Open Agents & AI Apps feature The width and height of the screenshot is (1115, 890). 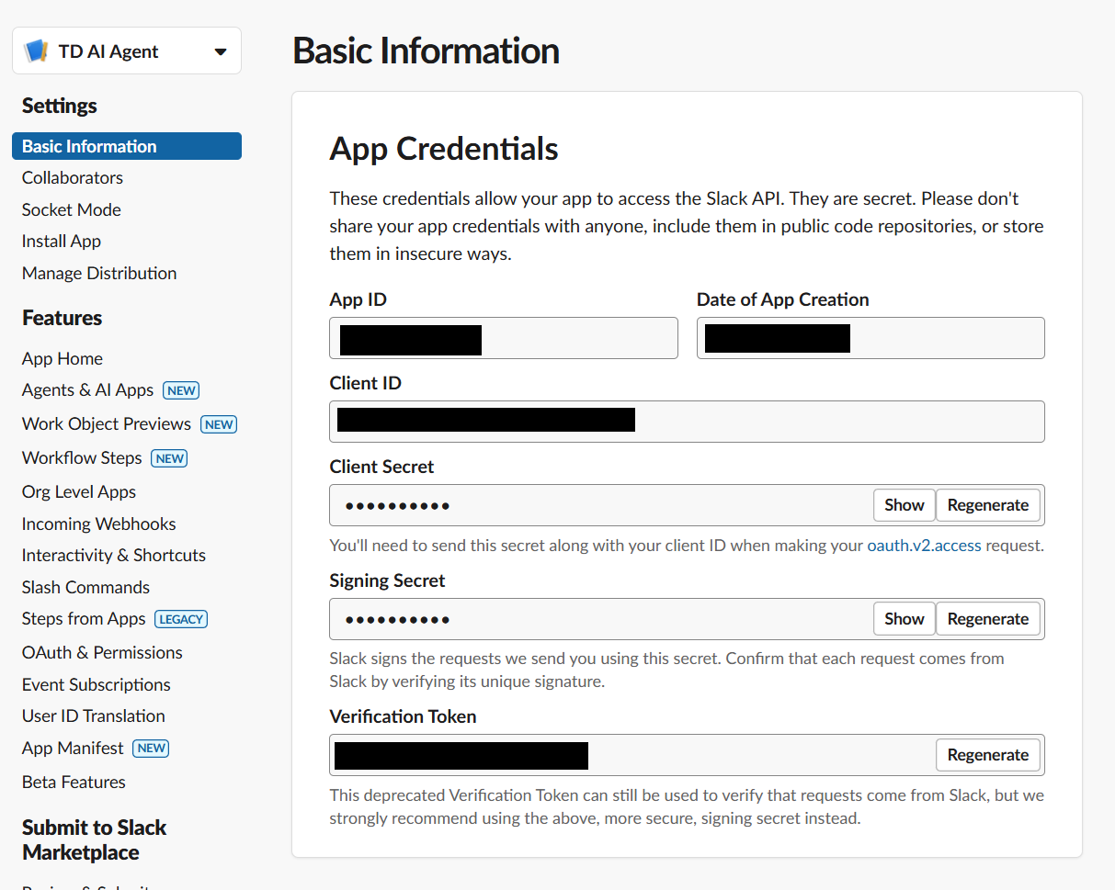click(x=87, y=389)
